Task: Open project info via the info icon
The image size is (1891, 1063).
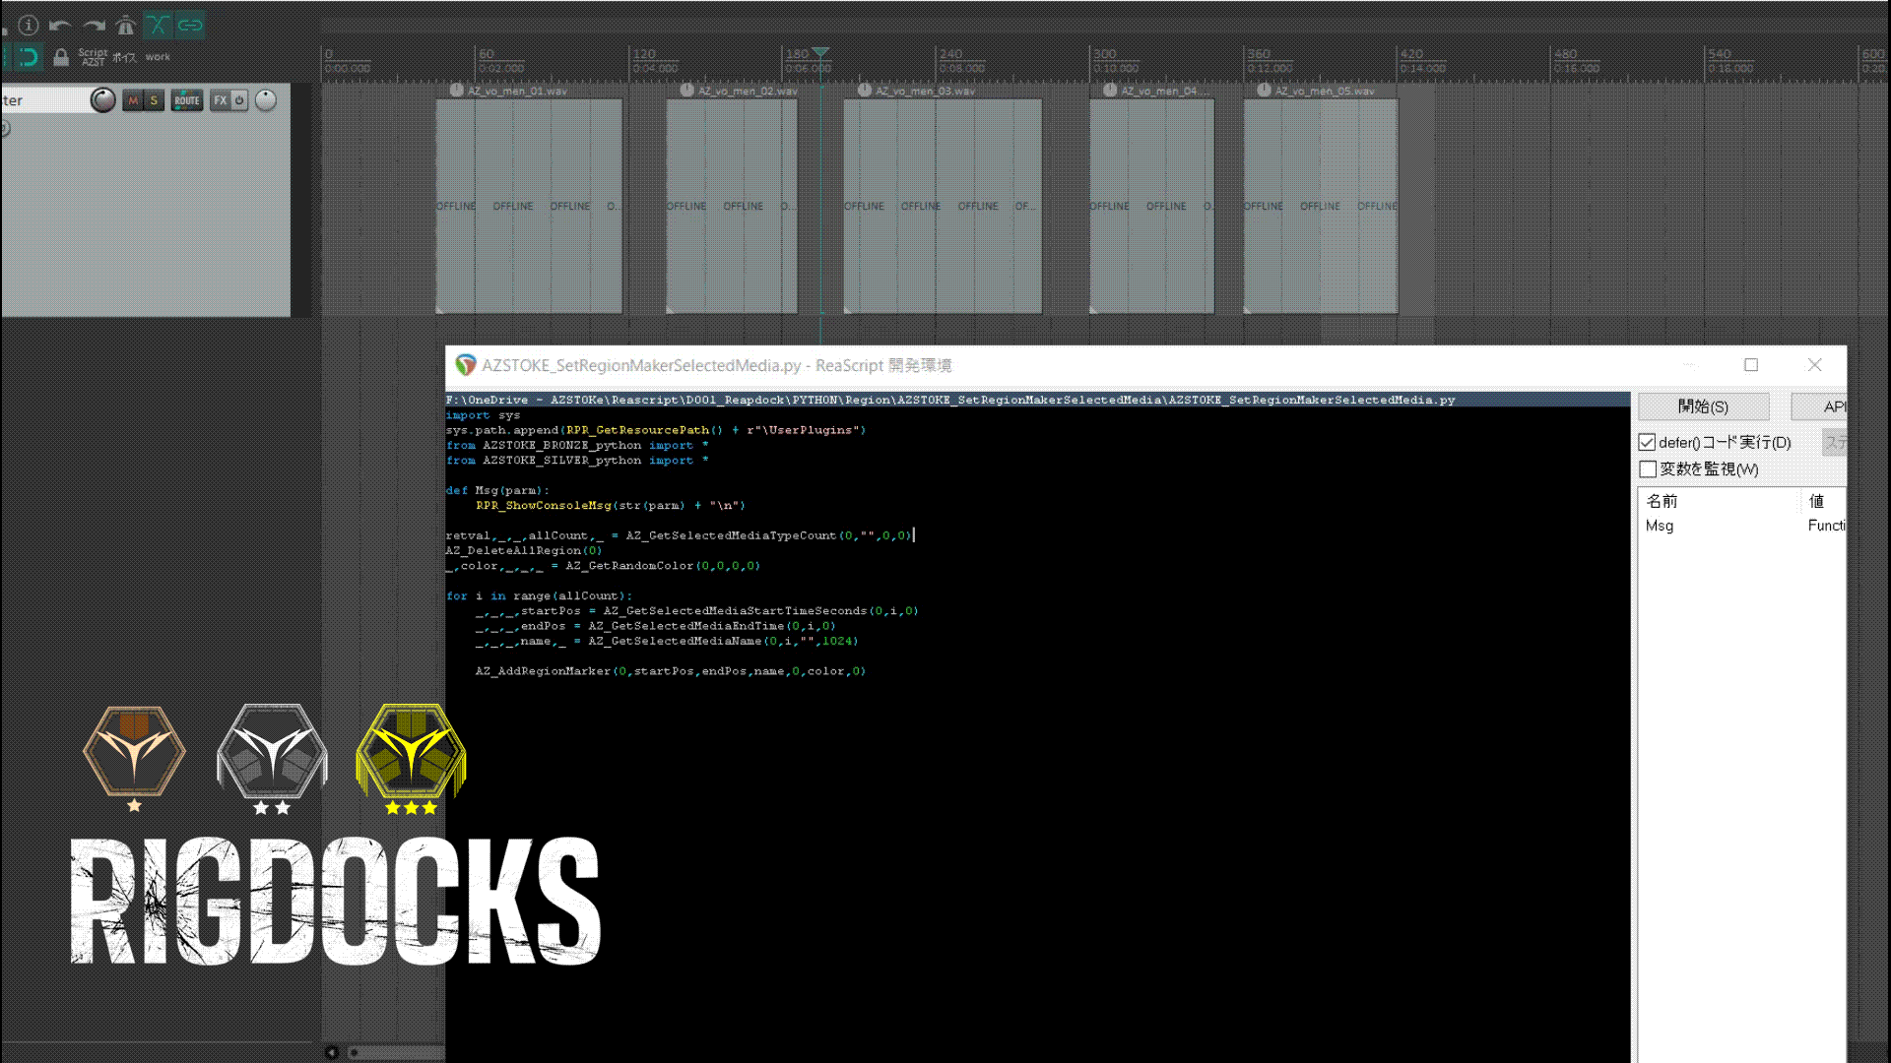Action: click(29, 25)
